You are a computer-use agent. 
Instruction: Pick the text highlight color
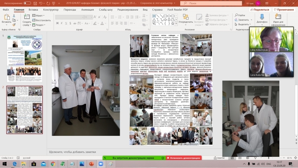95,23
